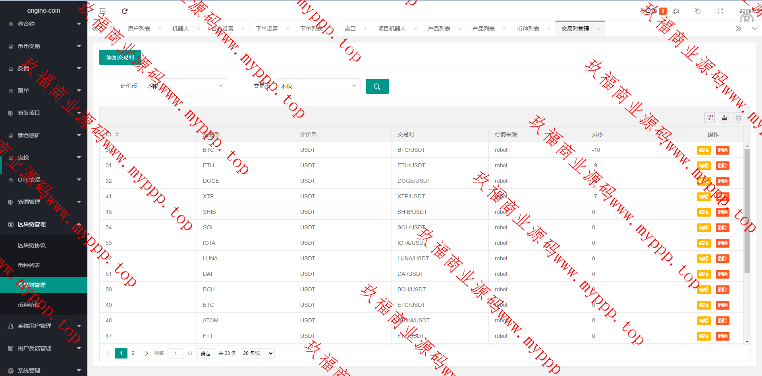Open the 计价币 dropdown filter

(x=185, y=86)
